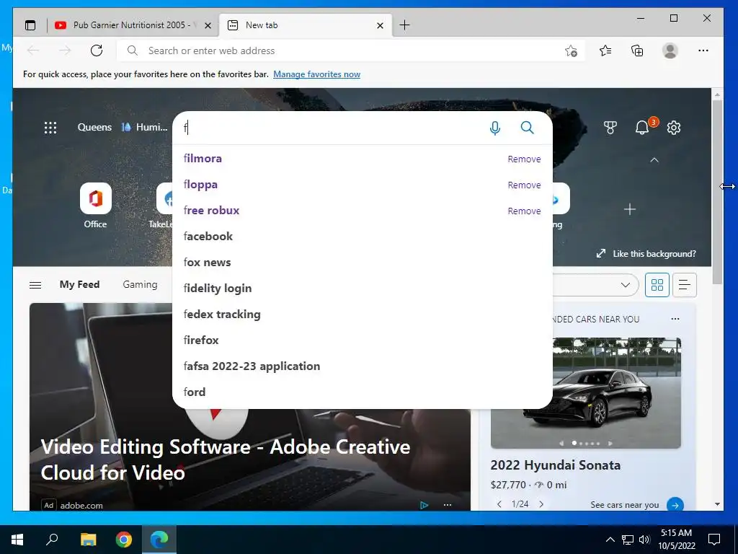Choose the floppa suggestion
This screenshot has height=554, width=738.
pos(362,185)
